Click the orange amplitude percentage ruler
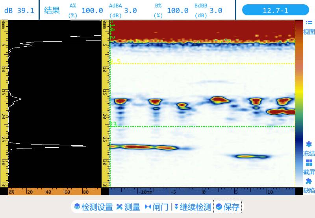 click(54, 192)
